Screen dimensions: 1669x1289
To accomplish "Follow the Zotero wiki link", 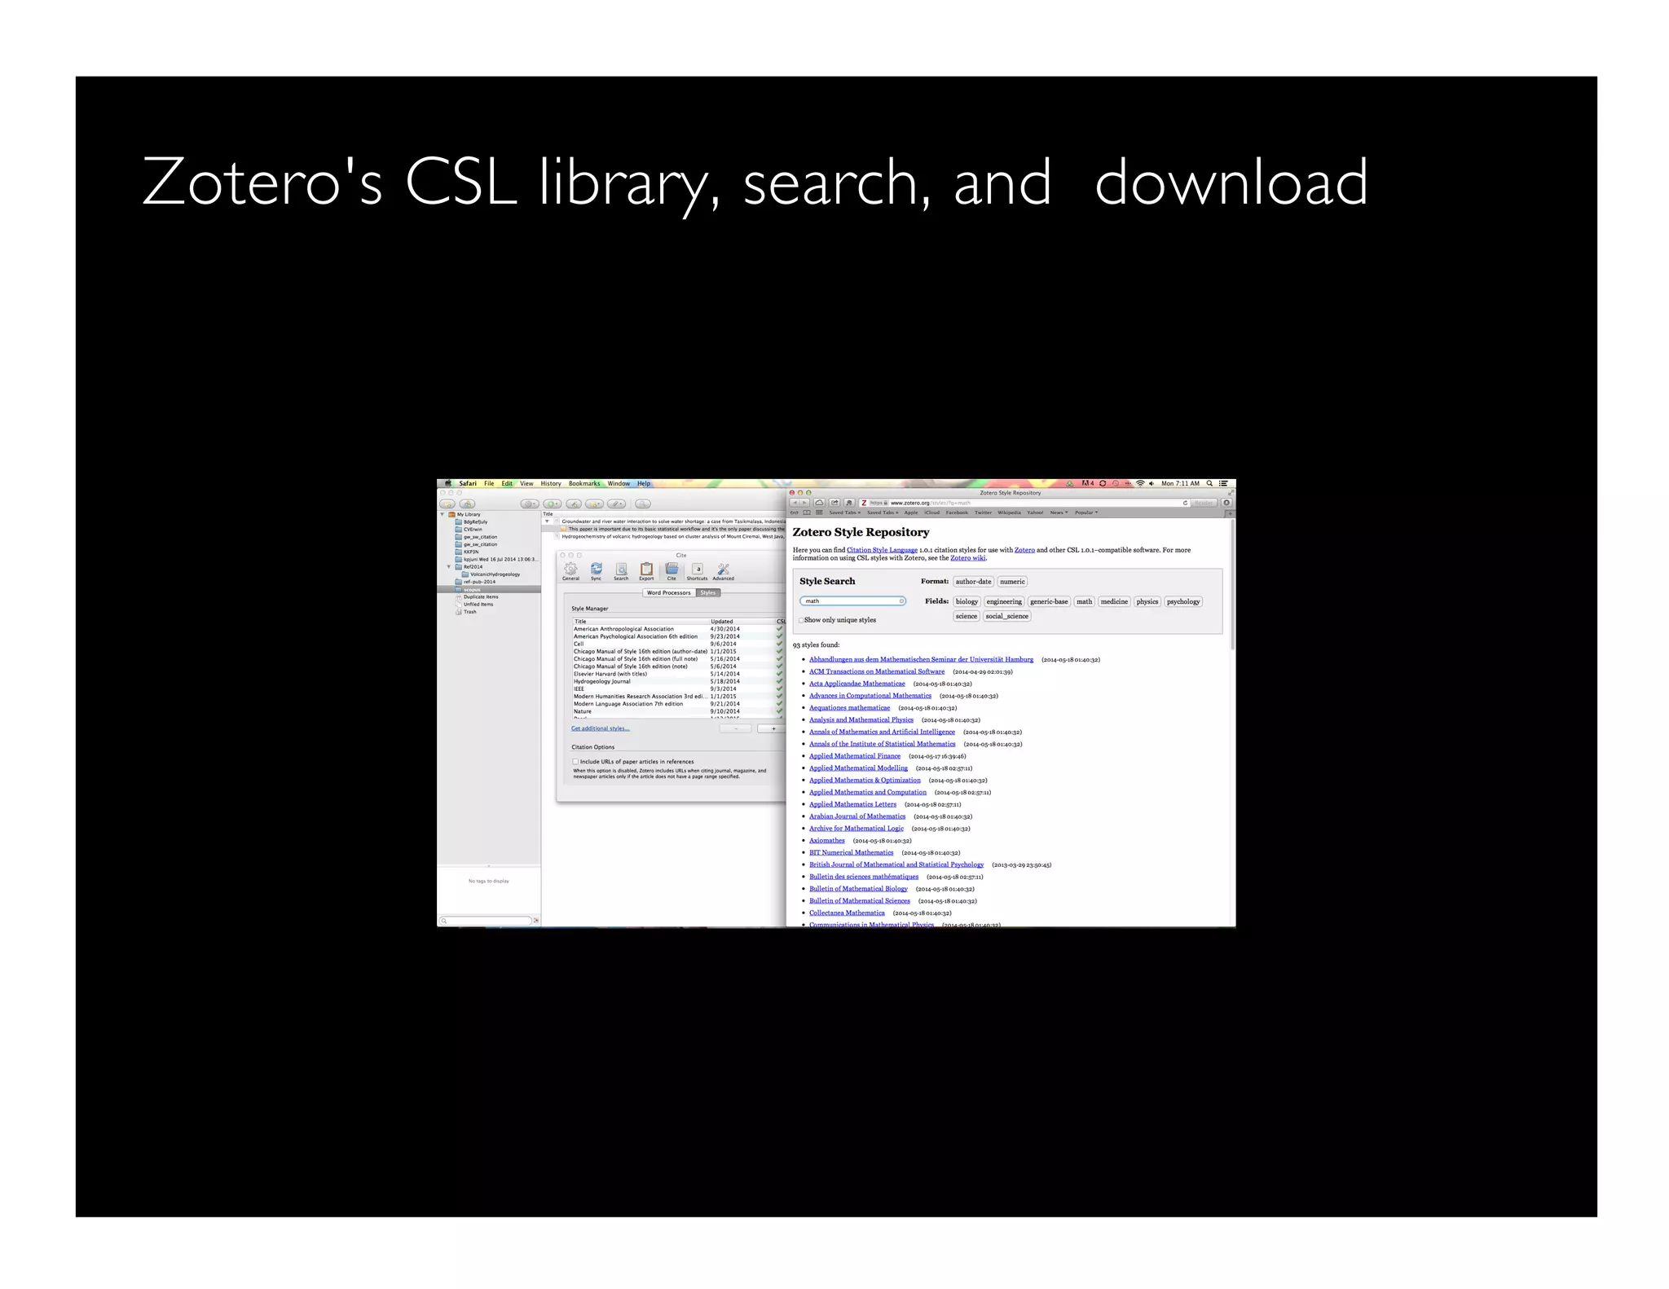I will 967,558.
